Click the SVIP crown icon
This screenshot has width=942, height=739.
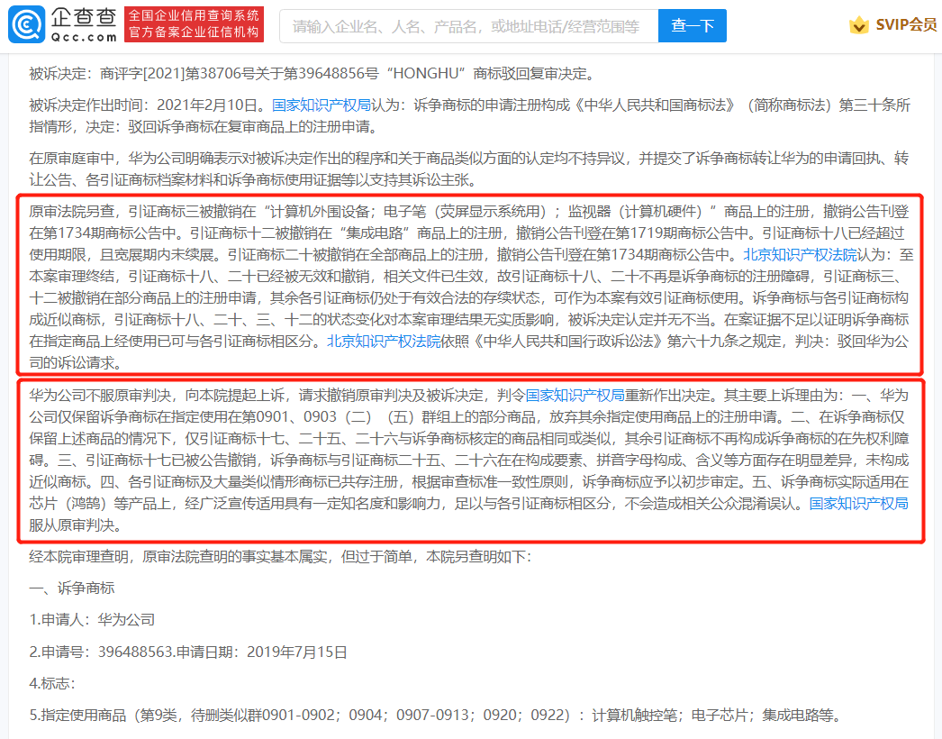tap(858, 25)
